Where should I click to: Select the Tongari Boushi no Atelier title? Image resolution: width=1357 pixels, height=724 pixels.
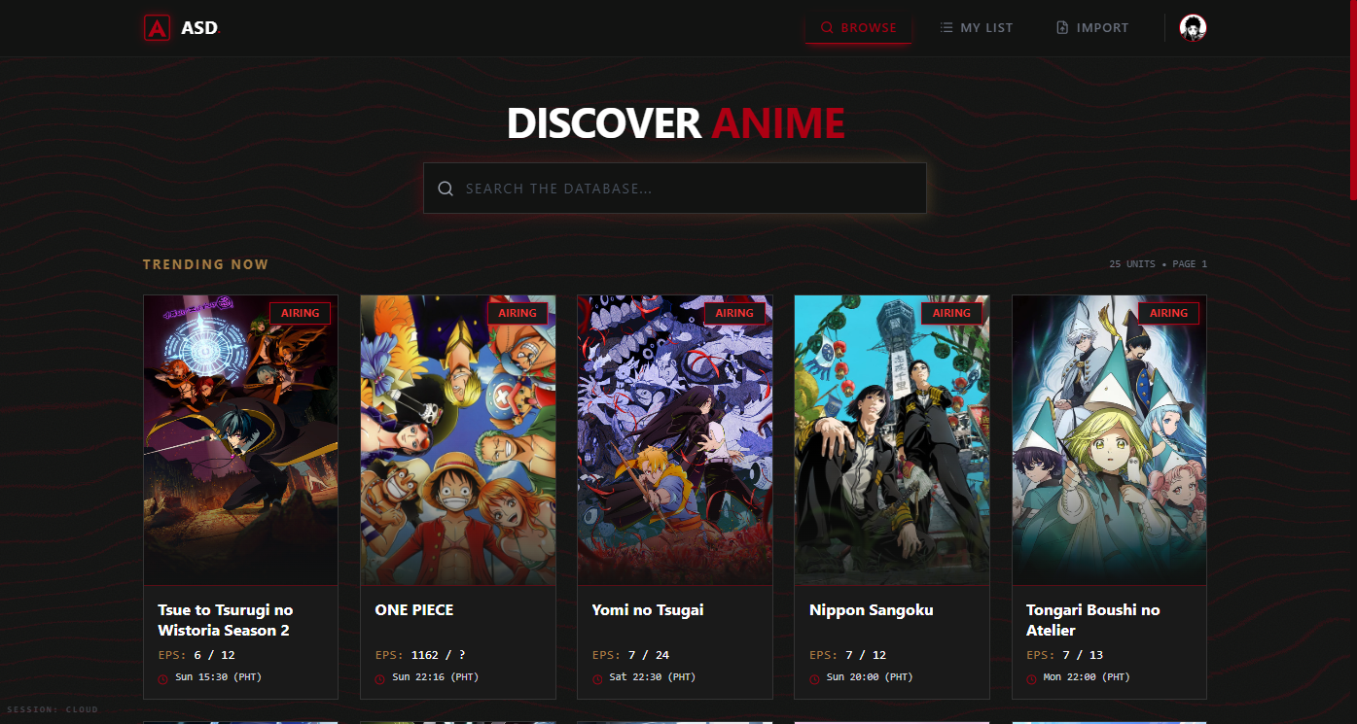click(x=1093, y=620)
